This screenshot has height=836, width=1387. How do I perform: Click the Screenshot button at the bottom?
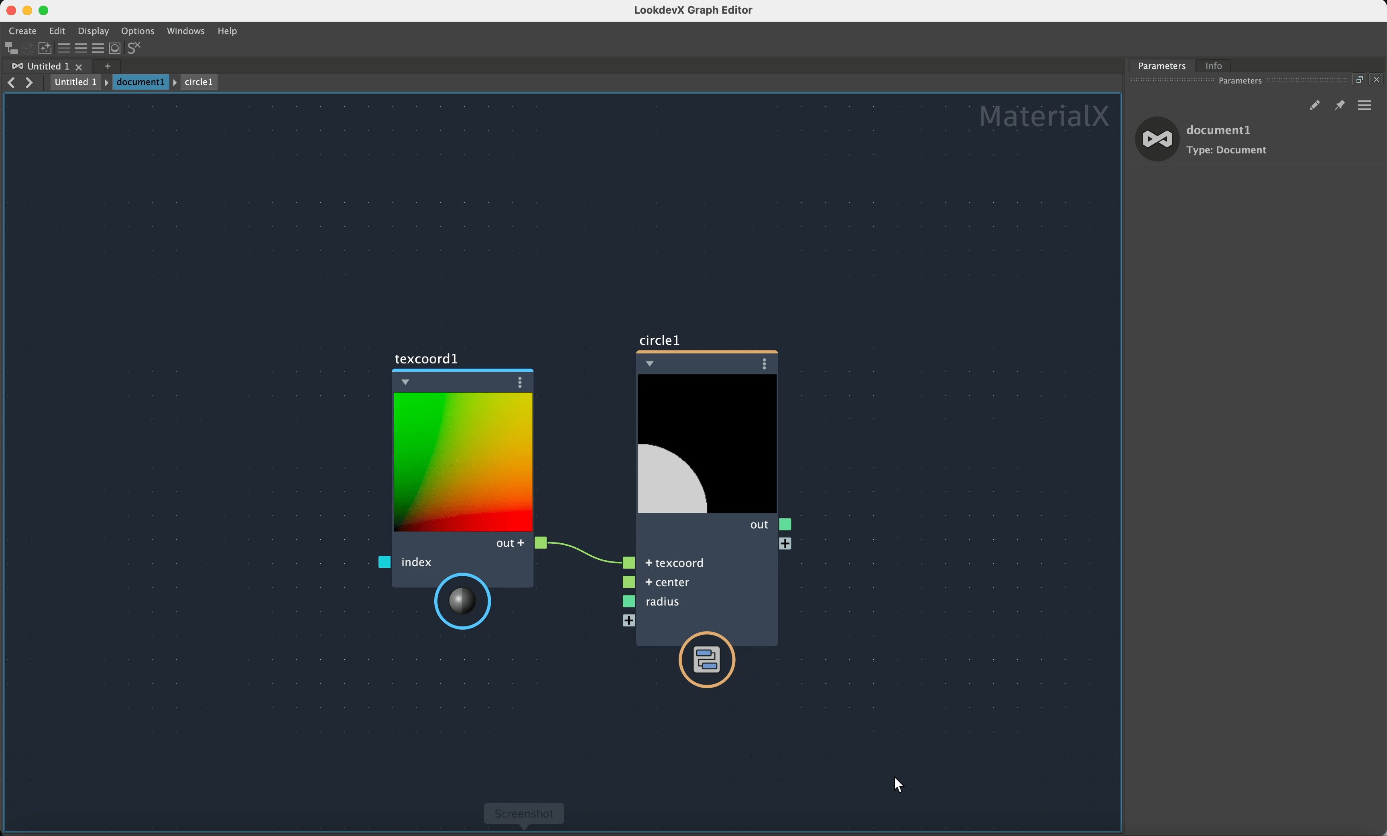click(x=523, y=814)
